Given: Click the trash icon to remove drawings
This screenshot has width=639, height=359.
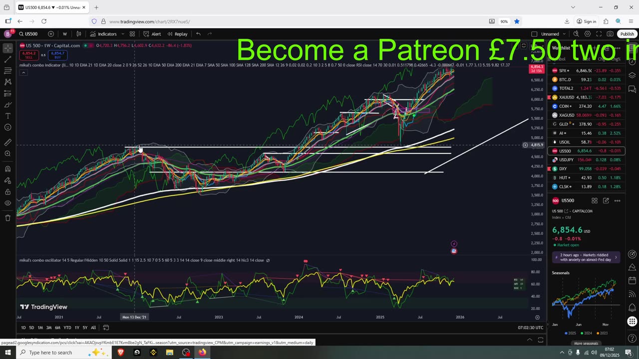Looking at the screenshot, I should point(7,218).
